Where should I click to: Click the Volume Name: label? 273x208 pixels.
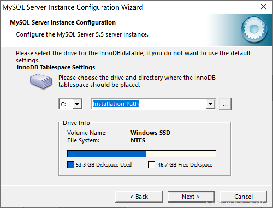(87, 133)
